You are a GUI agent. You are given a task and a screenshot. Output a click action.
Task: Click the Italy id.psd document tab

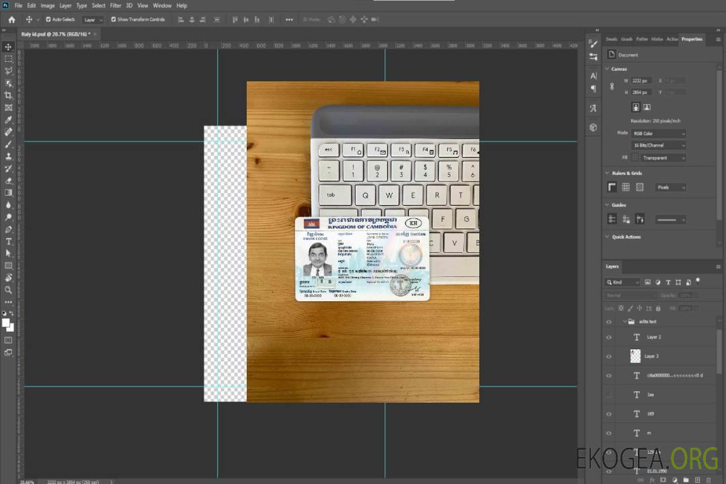[x=56, y=34]
